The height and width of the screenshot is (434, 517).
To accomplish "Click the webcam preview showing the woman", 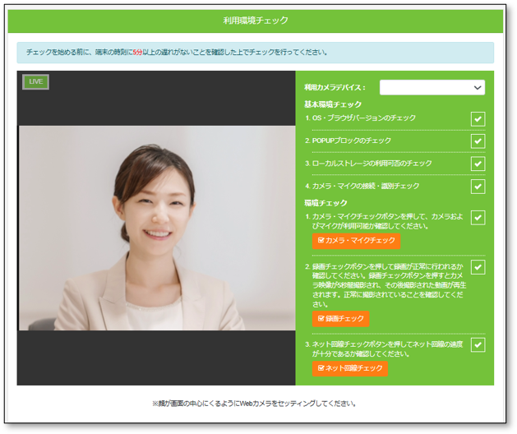I will point(156,228).
